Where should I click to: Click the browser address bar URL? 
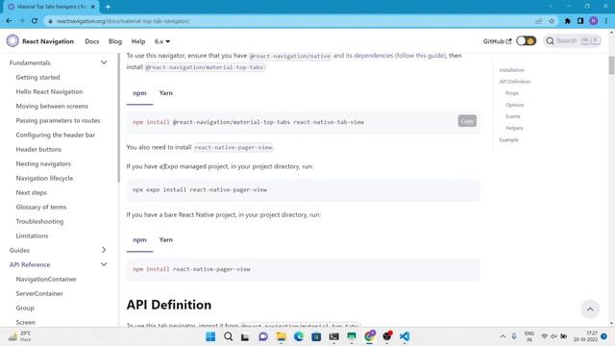pos(123,21)
